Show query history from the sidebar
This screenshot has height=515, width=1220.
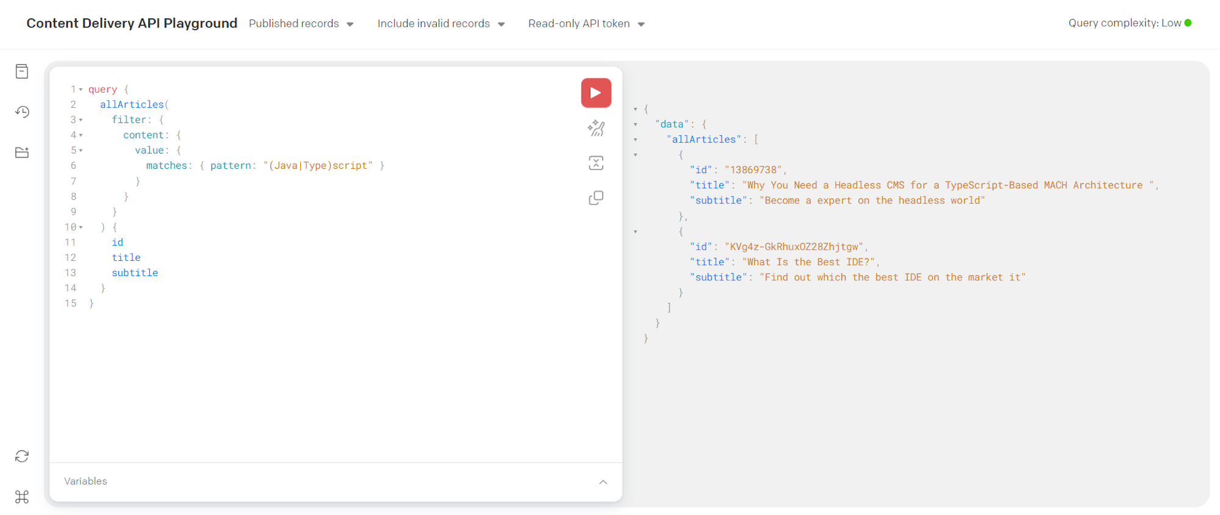22,112
